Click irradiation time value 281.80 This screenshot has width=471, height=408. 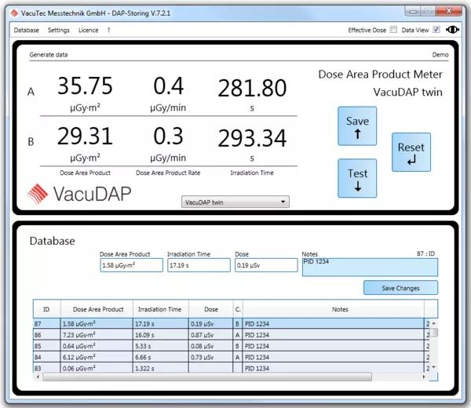(x=252, y=88)
